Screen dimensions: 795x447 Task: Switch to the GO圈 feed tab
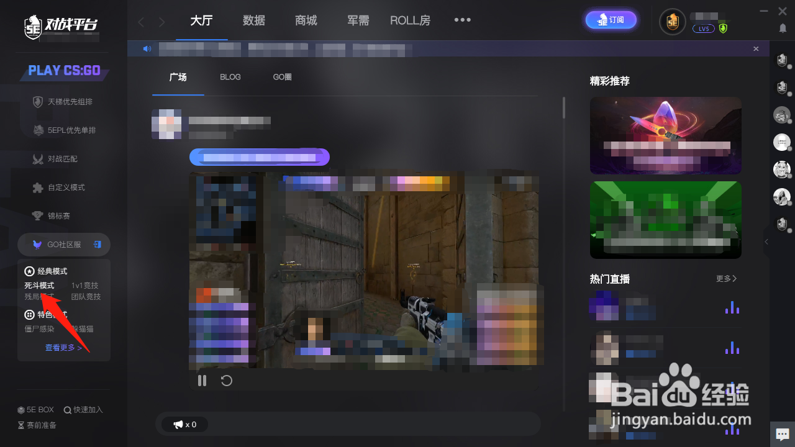pyautogui.click(x=283, y=77)
